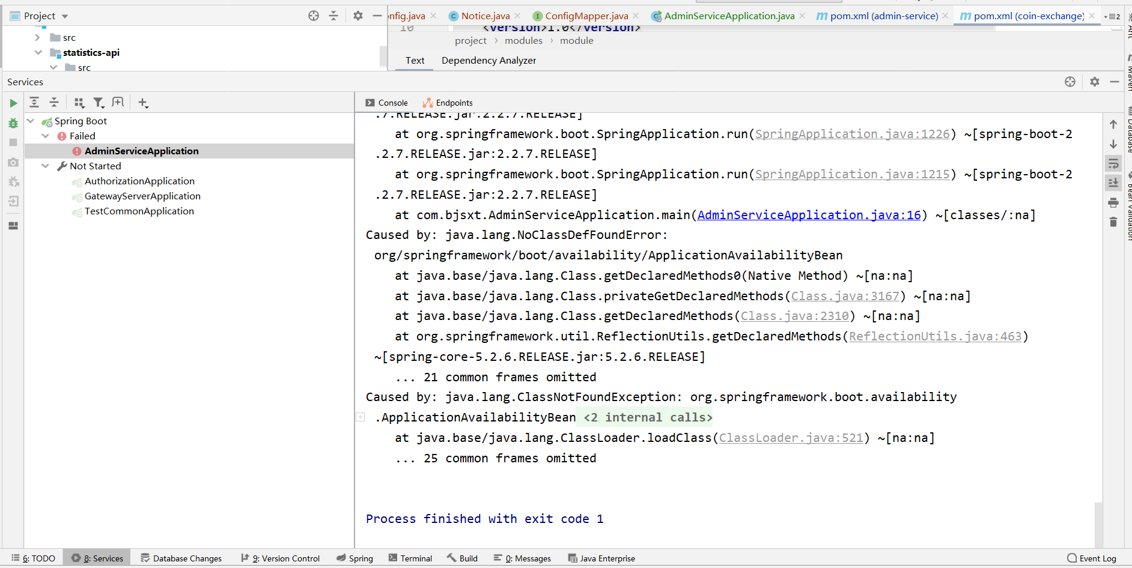Open the Filter funnel icon in Services toolbar
1132x568 pixels.
(99, 103)
